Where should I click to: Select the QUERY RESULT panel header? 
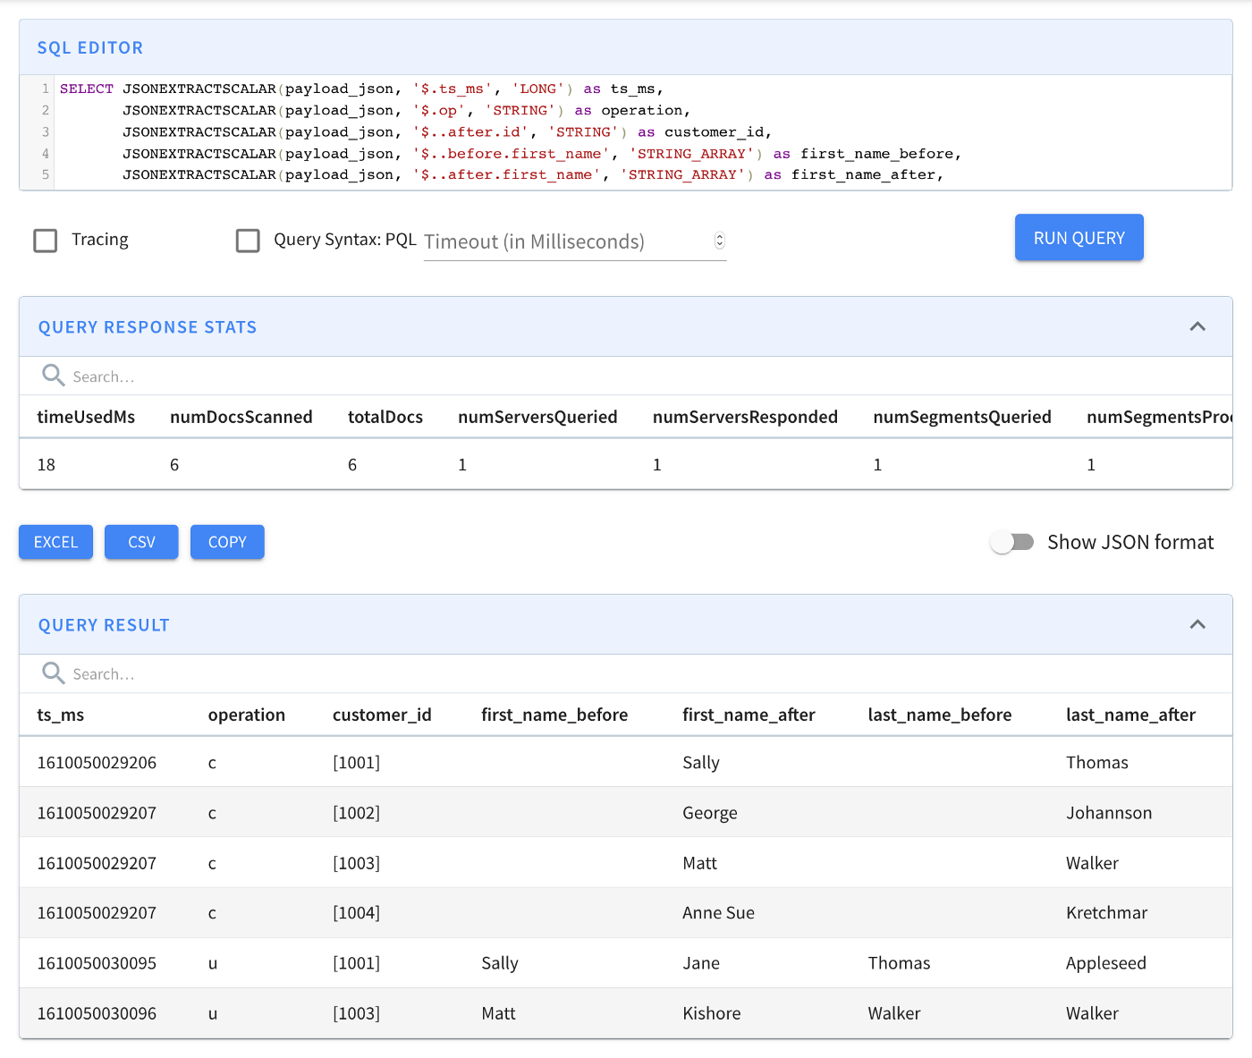(x=103, y=624)
